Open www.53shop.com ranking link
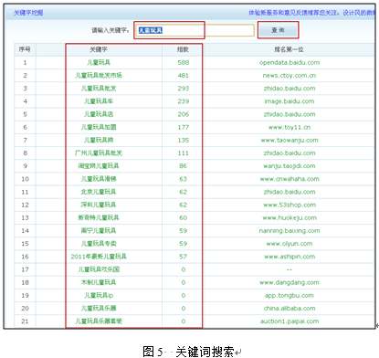Image resolution: width=379 pixels, height=358 pixels. 290,205
